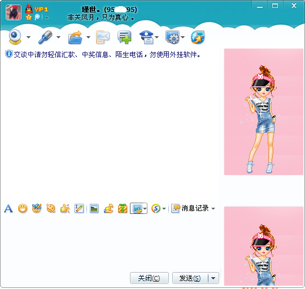Image resolution: width=305 pixels, height=289 pixels.
Task: Open the send file options arrow
Action: 88,37
